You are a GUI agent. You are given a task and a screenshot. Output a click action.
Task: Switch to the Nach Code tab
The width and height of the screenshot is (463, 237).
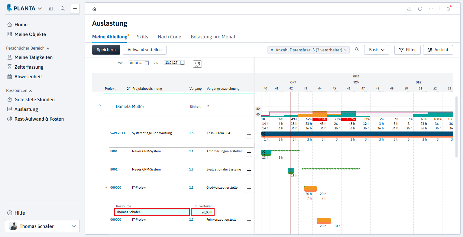(169, 37)
